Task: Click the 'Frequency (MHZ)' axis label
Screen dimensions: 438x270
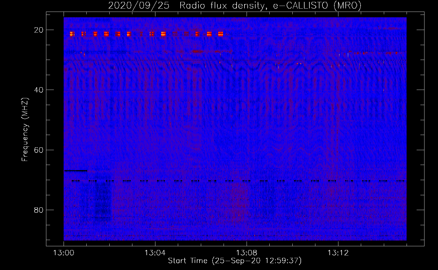Action: (x=25, y=130)
